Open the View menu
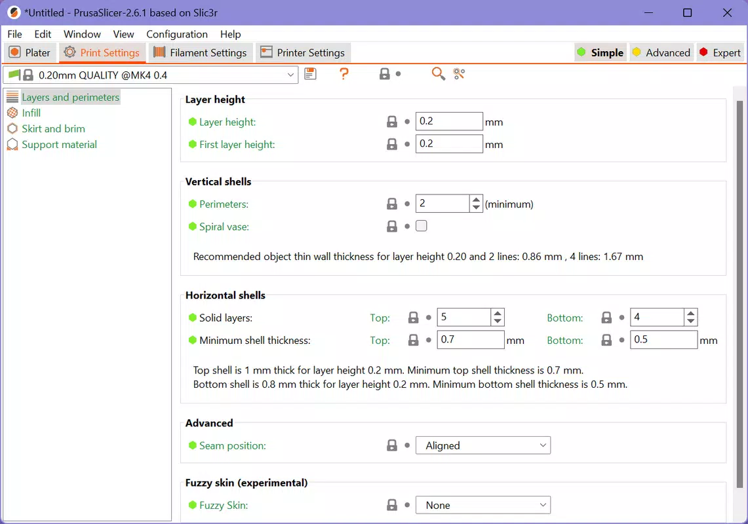 coord(123,34)
